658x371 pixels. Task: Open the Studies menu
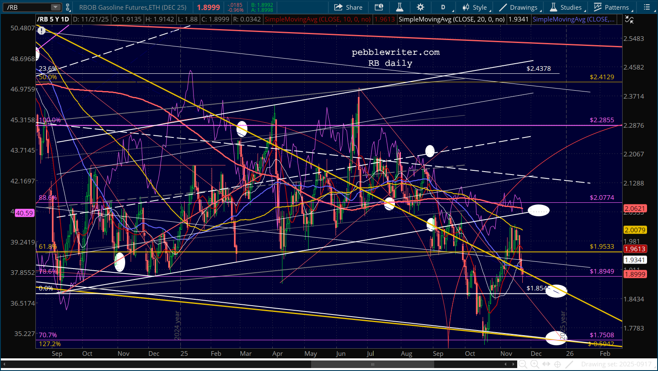coord(566,7)
